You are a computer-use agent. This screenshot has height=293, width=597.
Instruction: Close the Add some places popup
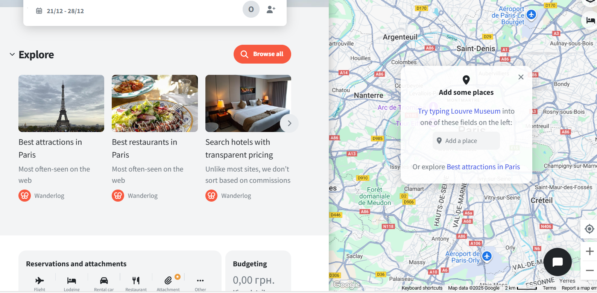[521, 77]
